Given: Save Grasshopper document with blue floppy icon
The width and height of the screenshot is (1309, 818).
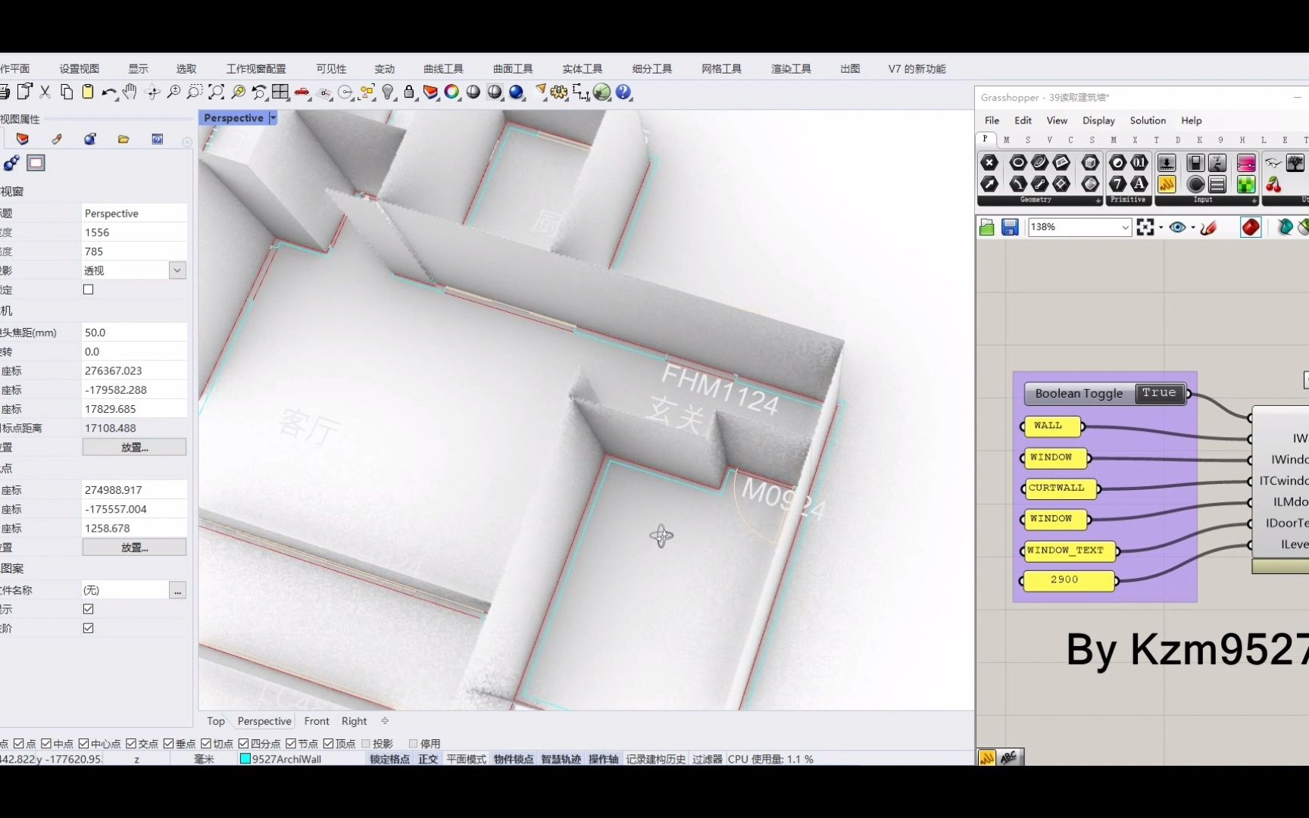Looking at the screenshot, I should [1010, 227].
